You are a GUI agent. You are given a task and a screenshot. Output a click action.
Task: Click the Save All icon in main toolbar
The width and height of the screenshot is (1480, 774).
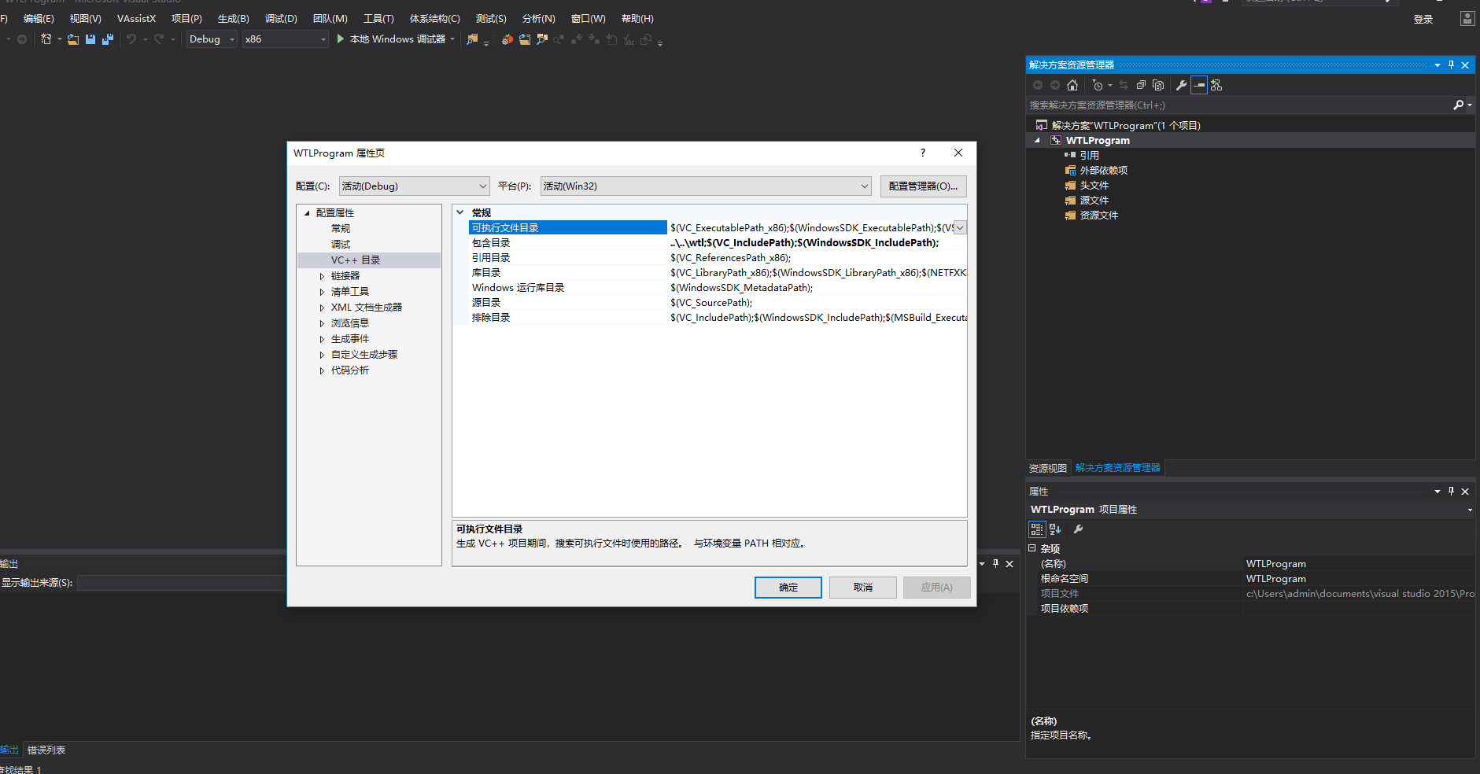point(108,39)
